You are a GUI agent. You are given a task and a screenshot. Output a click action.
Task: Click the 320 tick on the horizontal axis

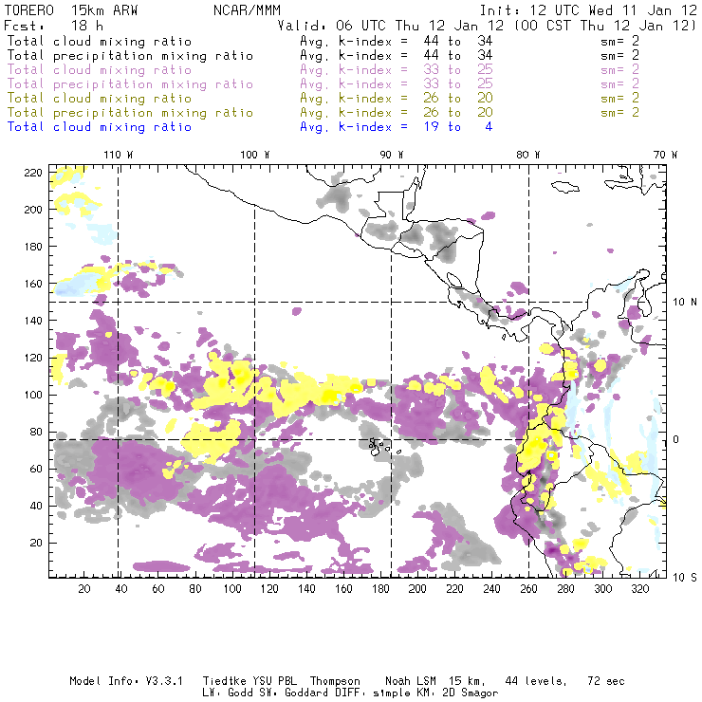click(x=640, y=589)
